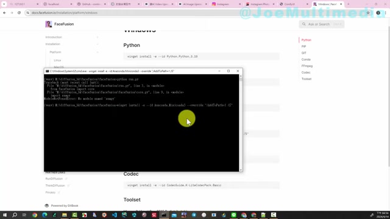
Task: Go back using the browser back arrow
Action: click(x=4, y=13)
